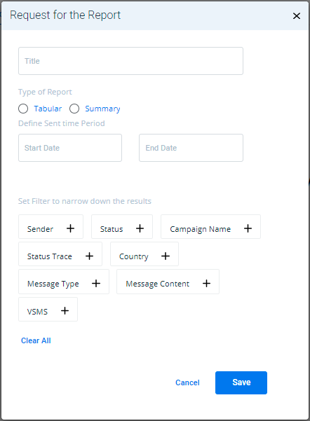Focus the Title input field

pyautogui.click(x=130, y=61)
